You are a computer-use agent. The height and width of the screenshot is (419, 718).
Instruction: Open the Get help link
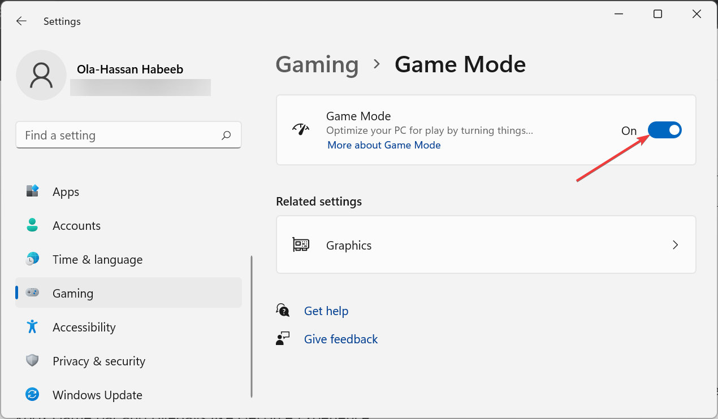(x=326, y=311)
